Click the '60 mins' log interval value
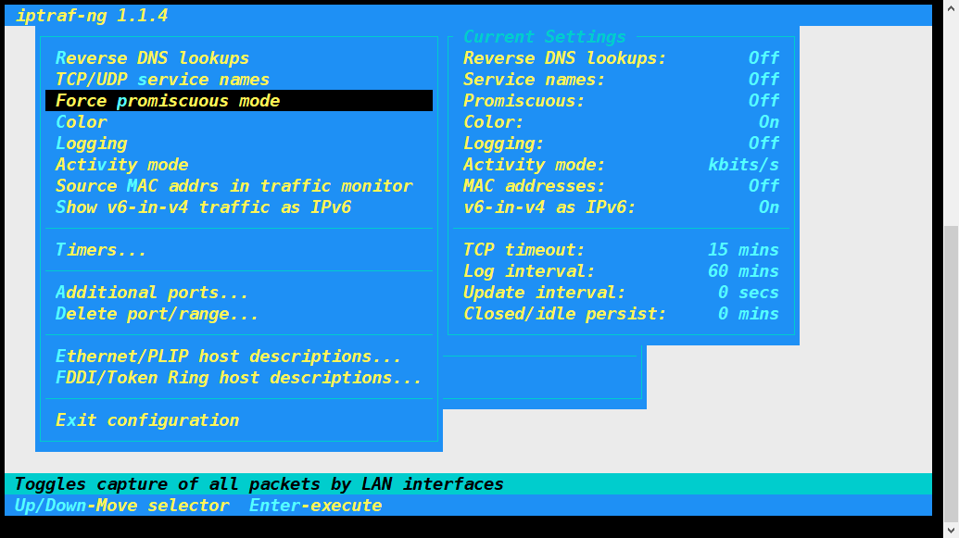Image resolution: width=959 pixels, height=538 pixels. pos(744,271)
